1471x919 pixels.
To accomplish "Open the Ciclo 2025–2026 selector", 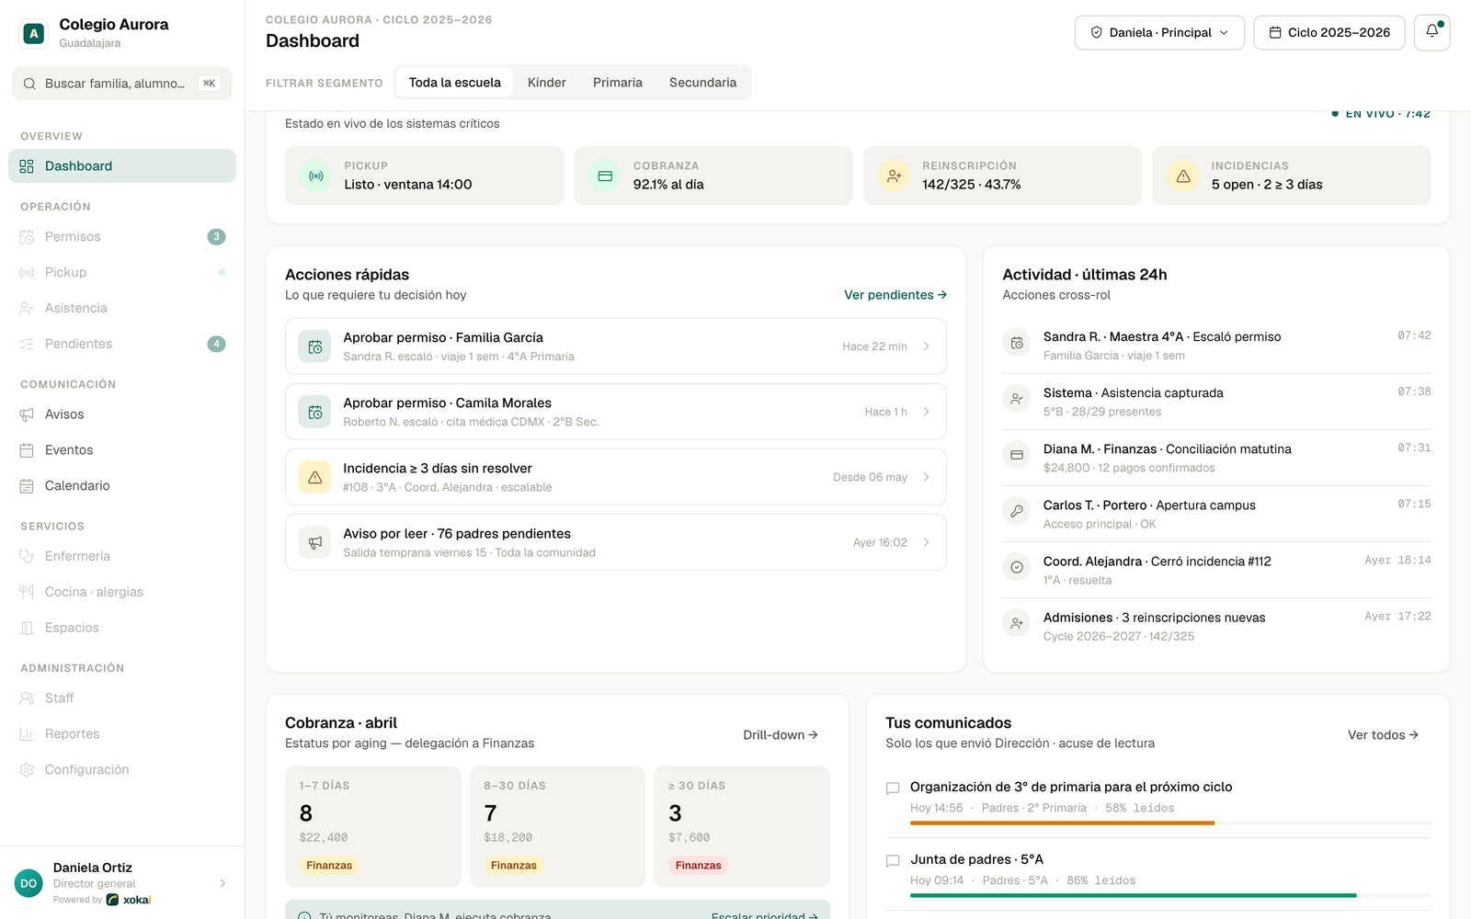I will pos(1328,32).
